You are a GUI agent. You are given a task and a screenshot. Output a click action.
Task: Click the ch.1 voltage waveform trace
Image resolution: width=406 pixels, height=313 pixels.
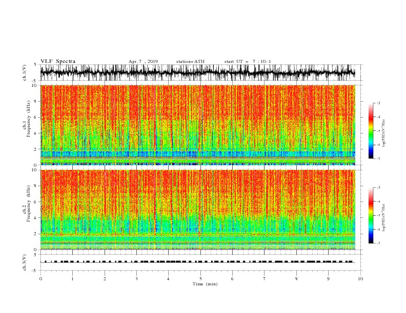click(197, 73)
